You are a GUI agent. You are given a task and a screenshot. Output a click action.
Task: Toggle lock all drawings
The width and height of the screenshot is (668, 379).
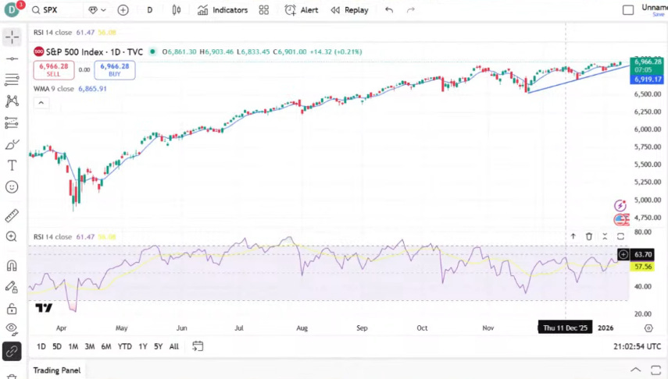click(12, 309)
